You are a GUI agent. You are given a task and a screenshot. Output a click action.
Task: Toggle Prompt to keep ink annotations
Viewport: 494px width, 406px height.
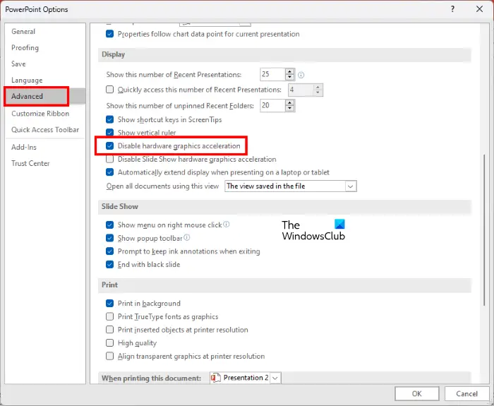click(x=109, y=251)
